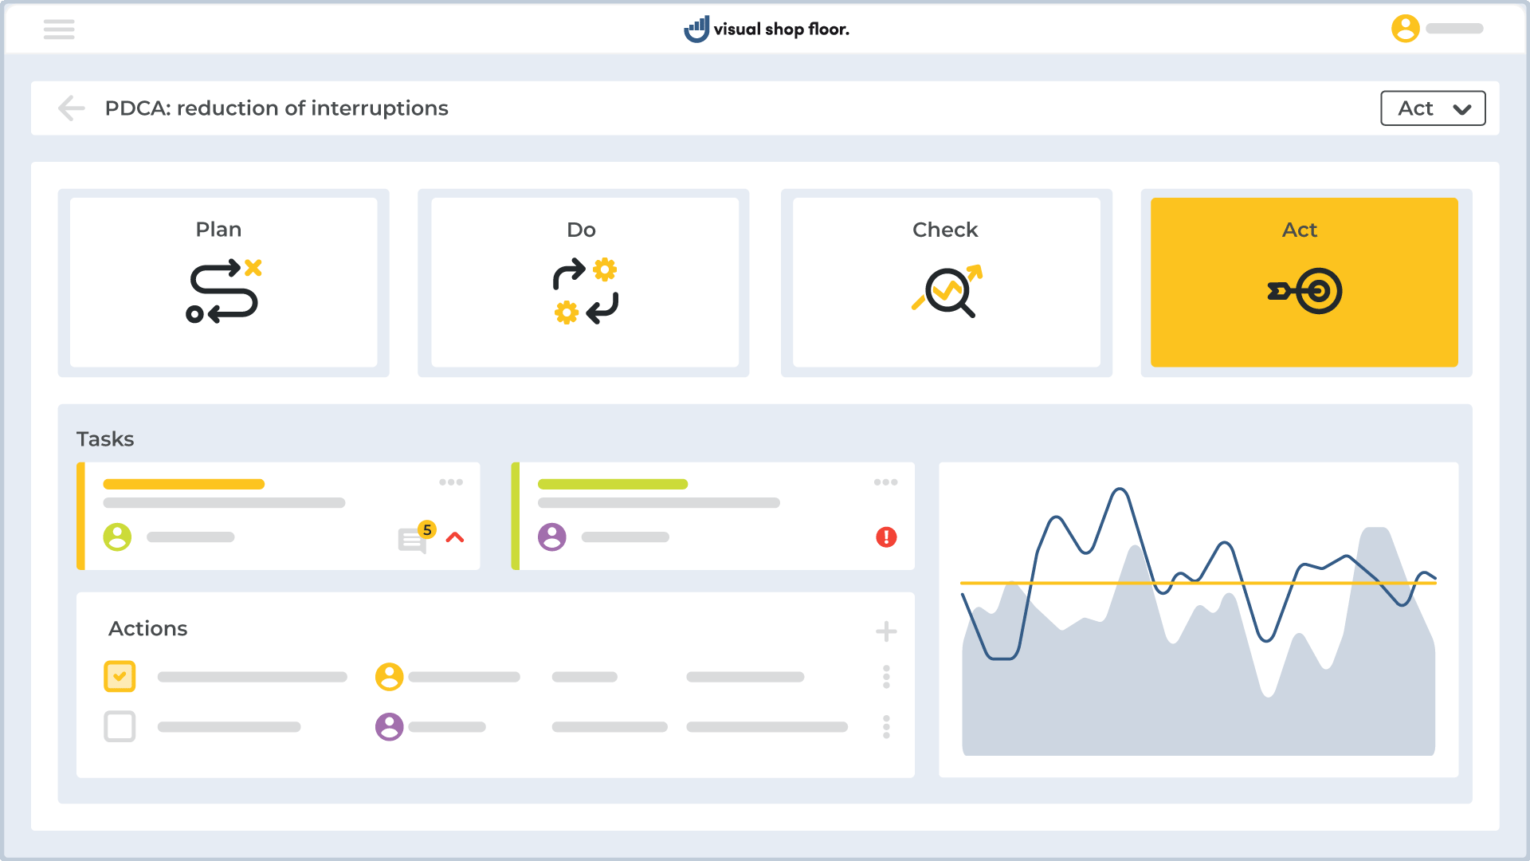Open the first action row's kebab menu
This screenshot has height=861, width=1530.
coord(886,677)
